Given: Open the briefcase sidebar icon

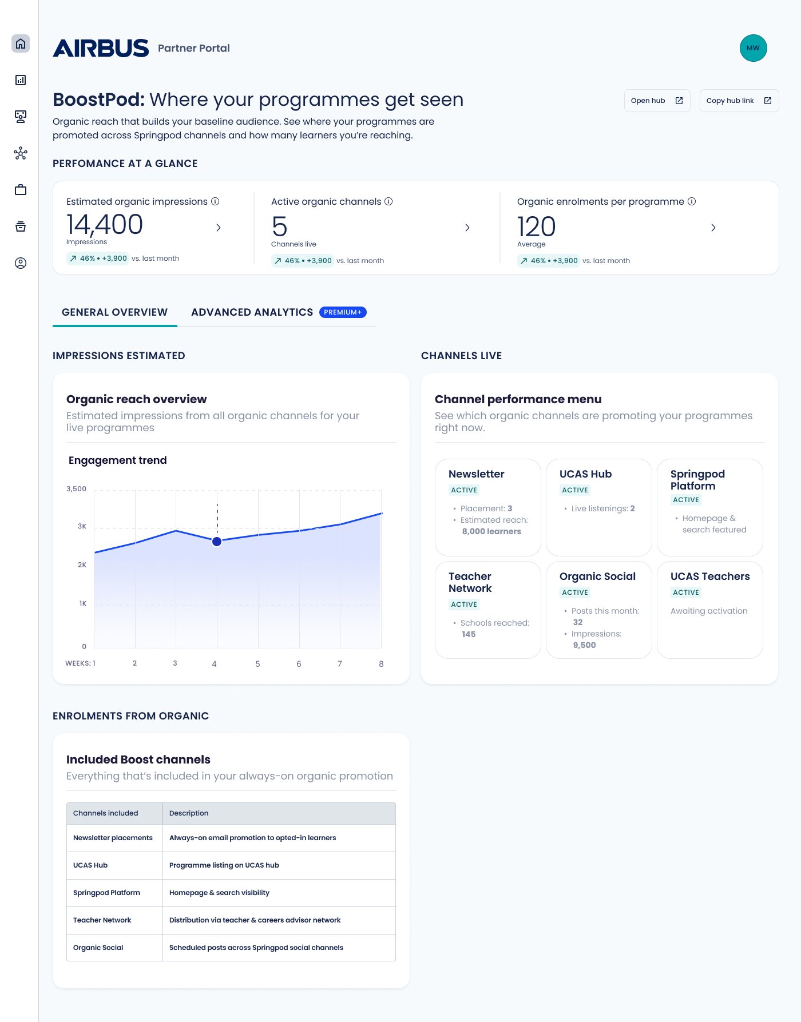Looking at the screenshot, I should click(21, 190).
